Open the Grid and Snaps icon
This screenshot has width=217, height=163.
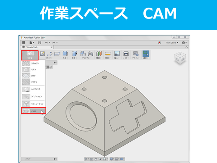coord(116,159)
